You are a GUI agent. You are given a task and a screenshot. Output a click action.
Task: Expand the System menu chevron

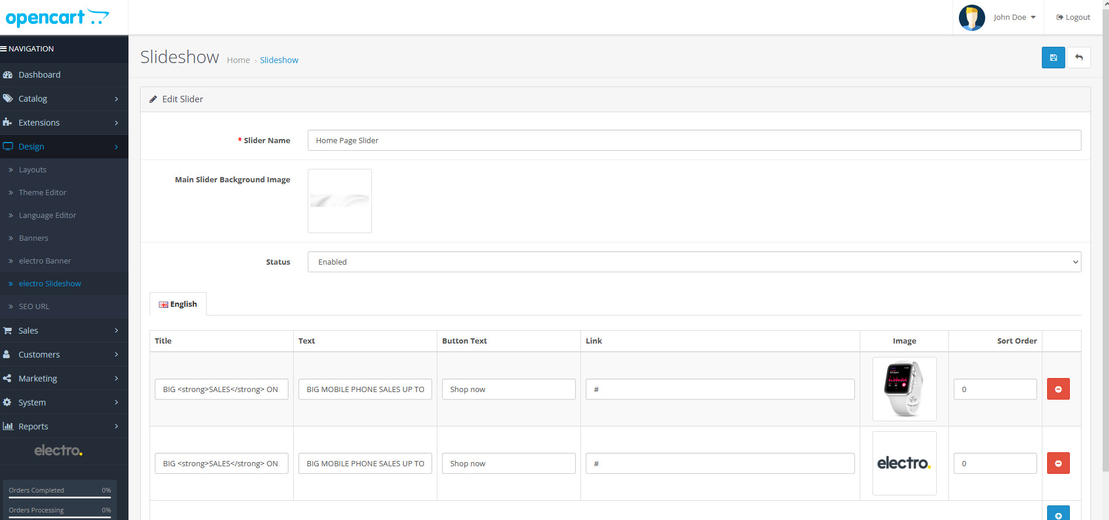(x=116, y=403)
